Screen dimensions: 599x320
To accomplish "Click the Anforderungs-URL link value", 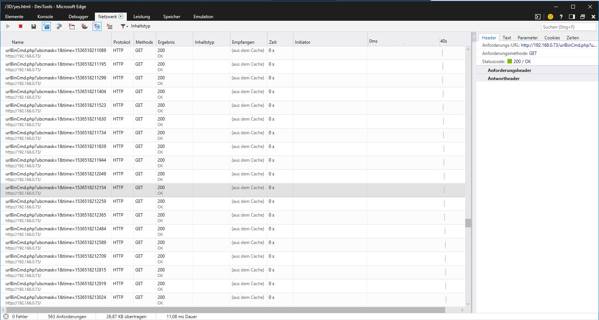I will [559, 45].
